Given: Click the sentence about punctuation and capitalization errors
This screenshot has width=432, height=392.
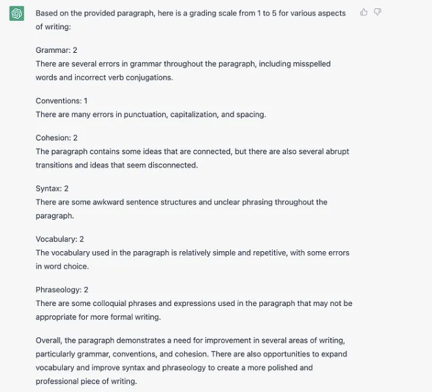Looking at the screenshot, I should (151, 115).
